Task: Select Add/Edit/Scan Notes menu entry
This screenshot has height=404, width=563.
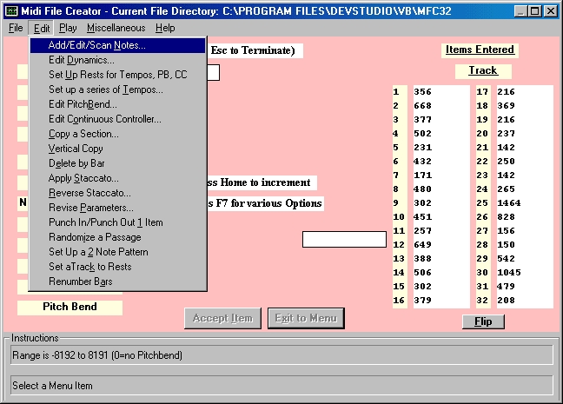Action: 97,45
